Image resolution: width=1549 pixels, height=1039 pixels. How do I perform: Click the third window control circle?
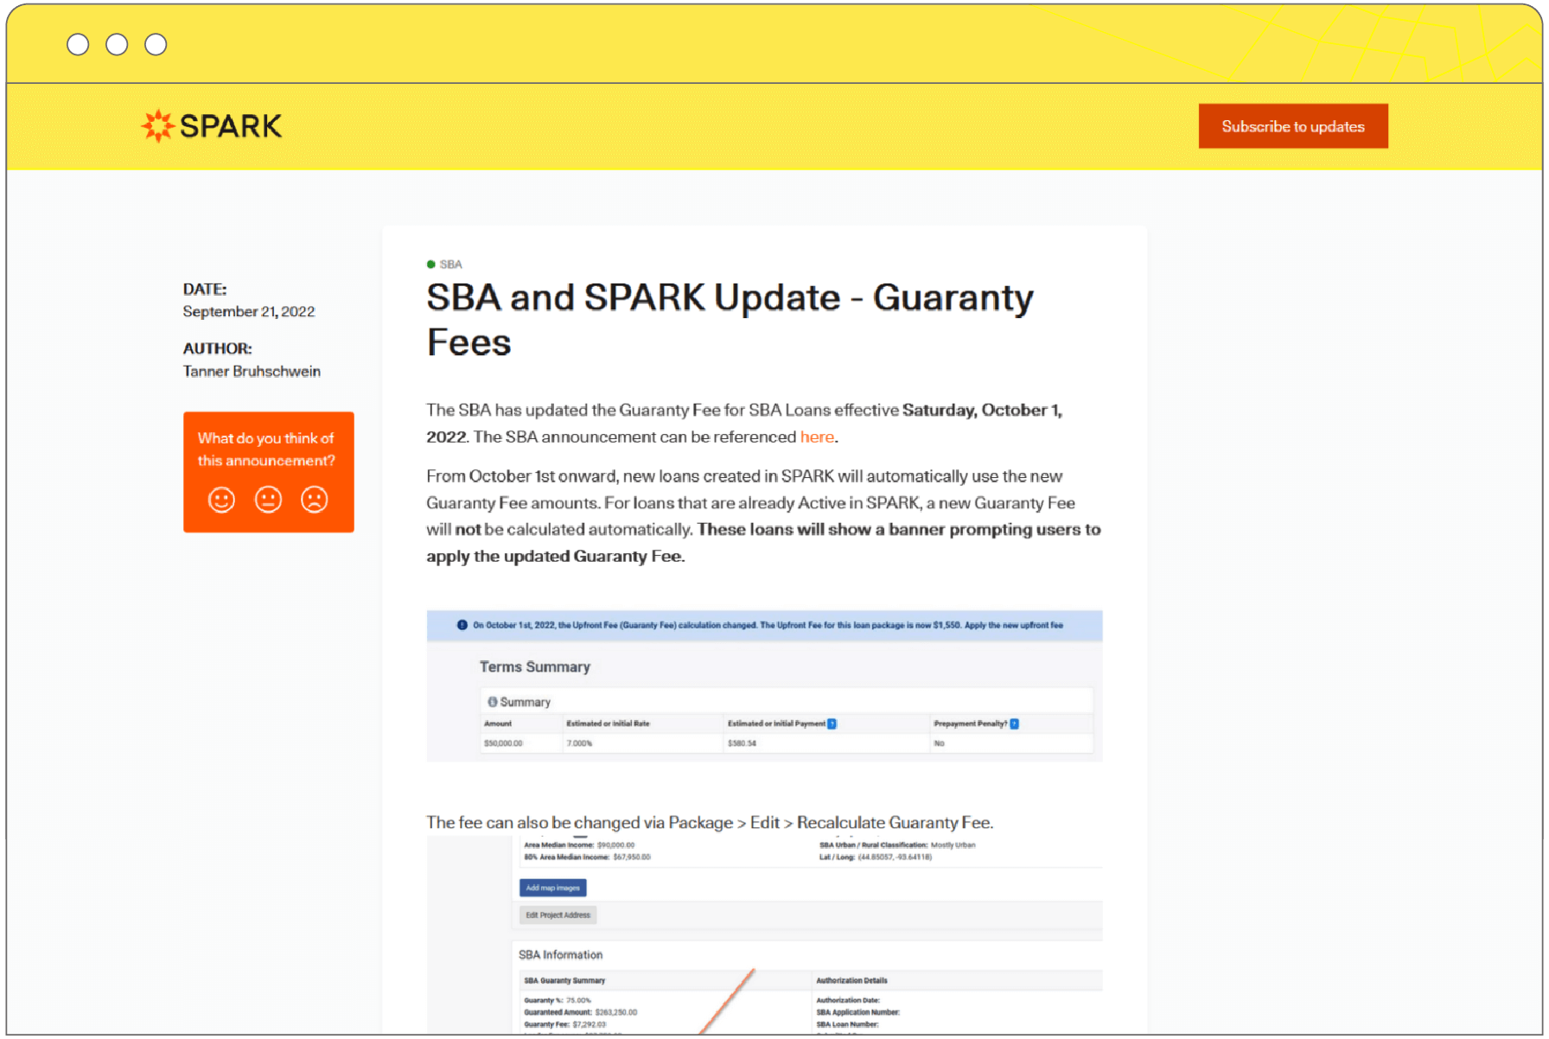click(156, 45)
